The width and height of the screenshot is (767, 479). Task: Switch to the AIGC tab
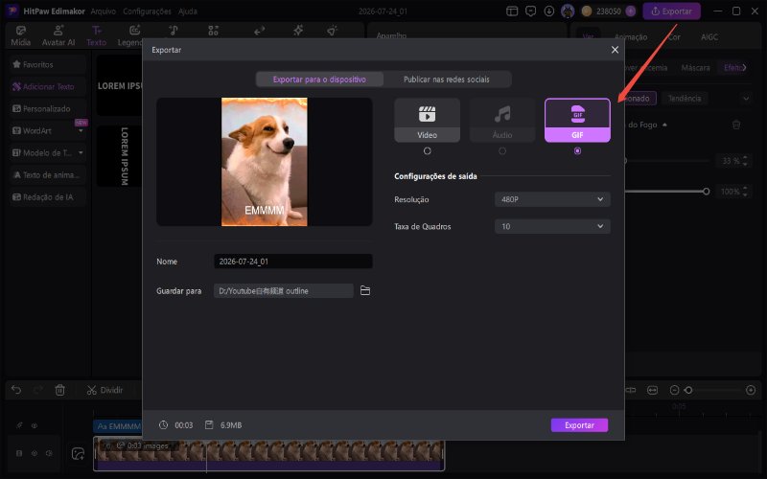click(x=709, y=36)
